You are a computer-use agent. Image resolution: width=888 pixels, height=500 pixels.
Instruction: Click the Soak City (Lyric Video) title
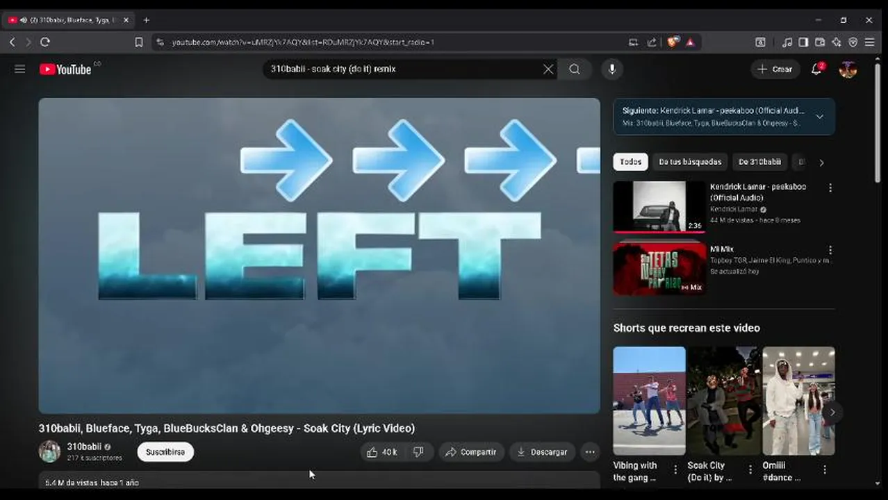point(227,428)
